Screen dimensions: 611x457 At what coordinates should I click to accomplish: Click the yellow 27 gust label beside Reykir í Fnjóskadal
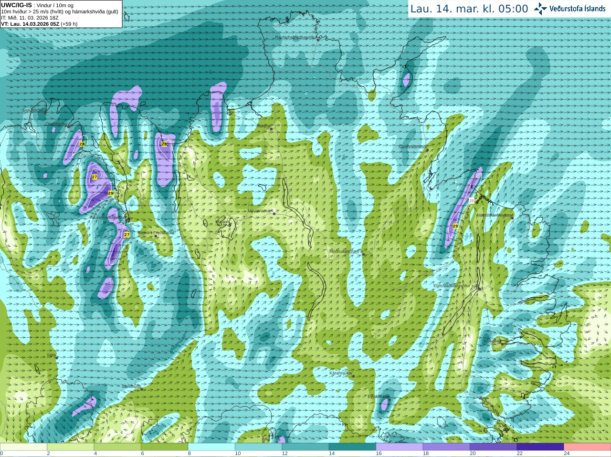tap(127, 234)
